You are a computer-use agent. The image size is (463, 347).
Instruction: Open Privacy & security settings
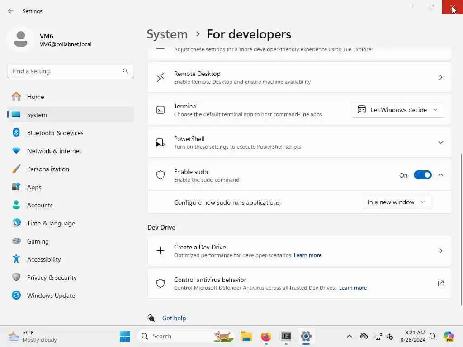[70, 277]
